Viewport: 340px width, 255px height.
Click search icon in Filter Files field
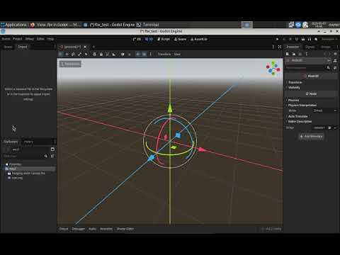click(x=46, y=156)
